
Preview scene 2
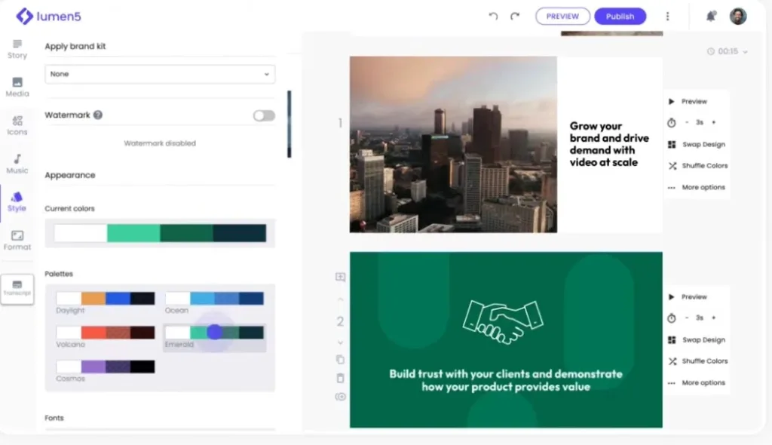coord(688,297)
